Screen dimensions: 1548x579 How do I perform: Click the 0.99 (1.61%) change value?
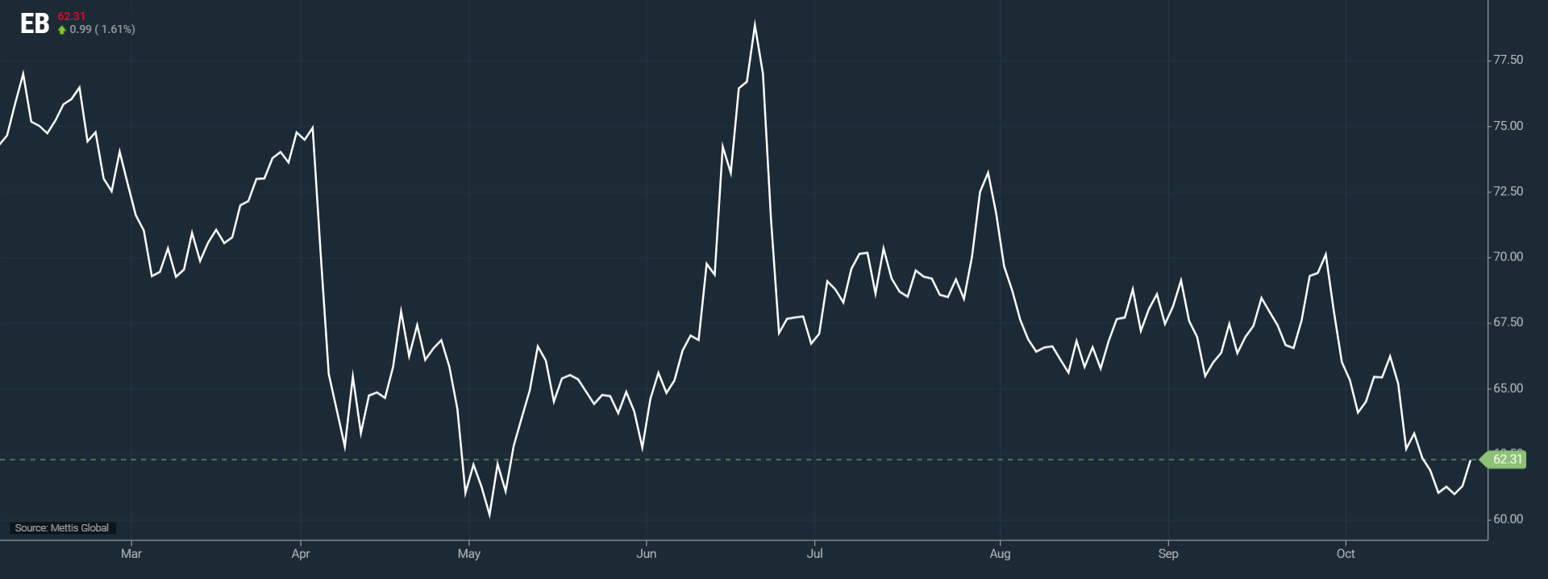click(102, 30)
